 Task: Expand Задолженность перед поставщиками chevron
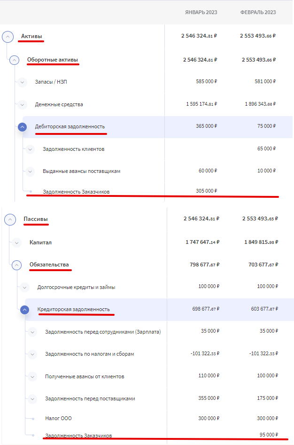[x=32, y=399]
